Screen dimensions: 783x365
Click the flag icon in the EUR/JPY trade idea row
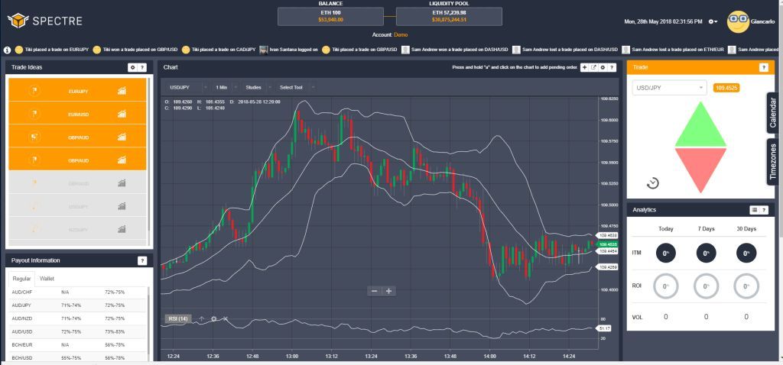[34, 92]
